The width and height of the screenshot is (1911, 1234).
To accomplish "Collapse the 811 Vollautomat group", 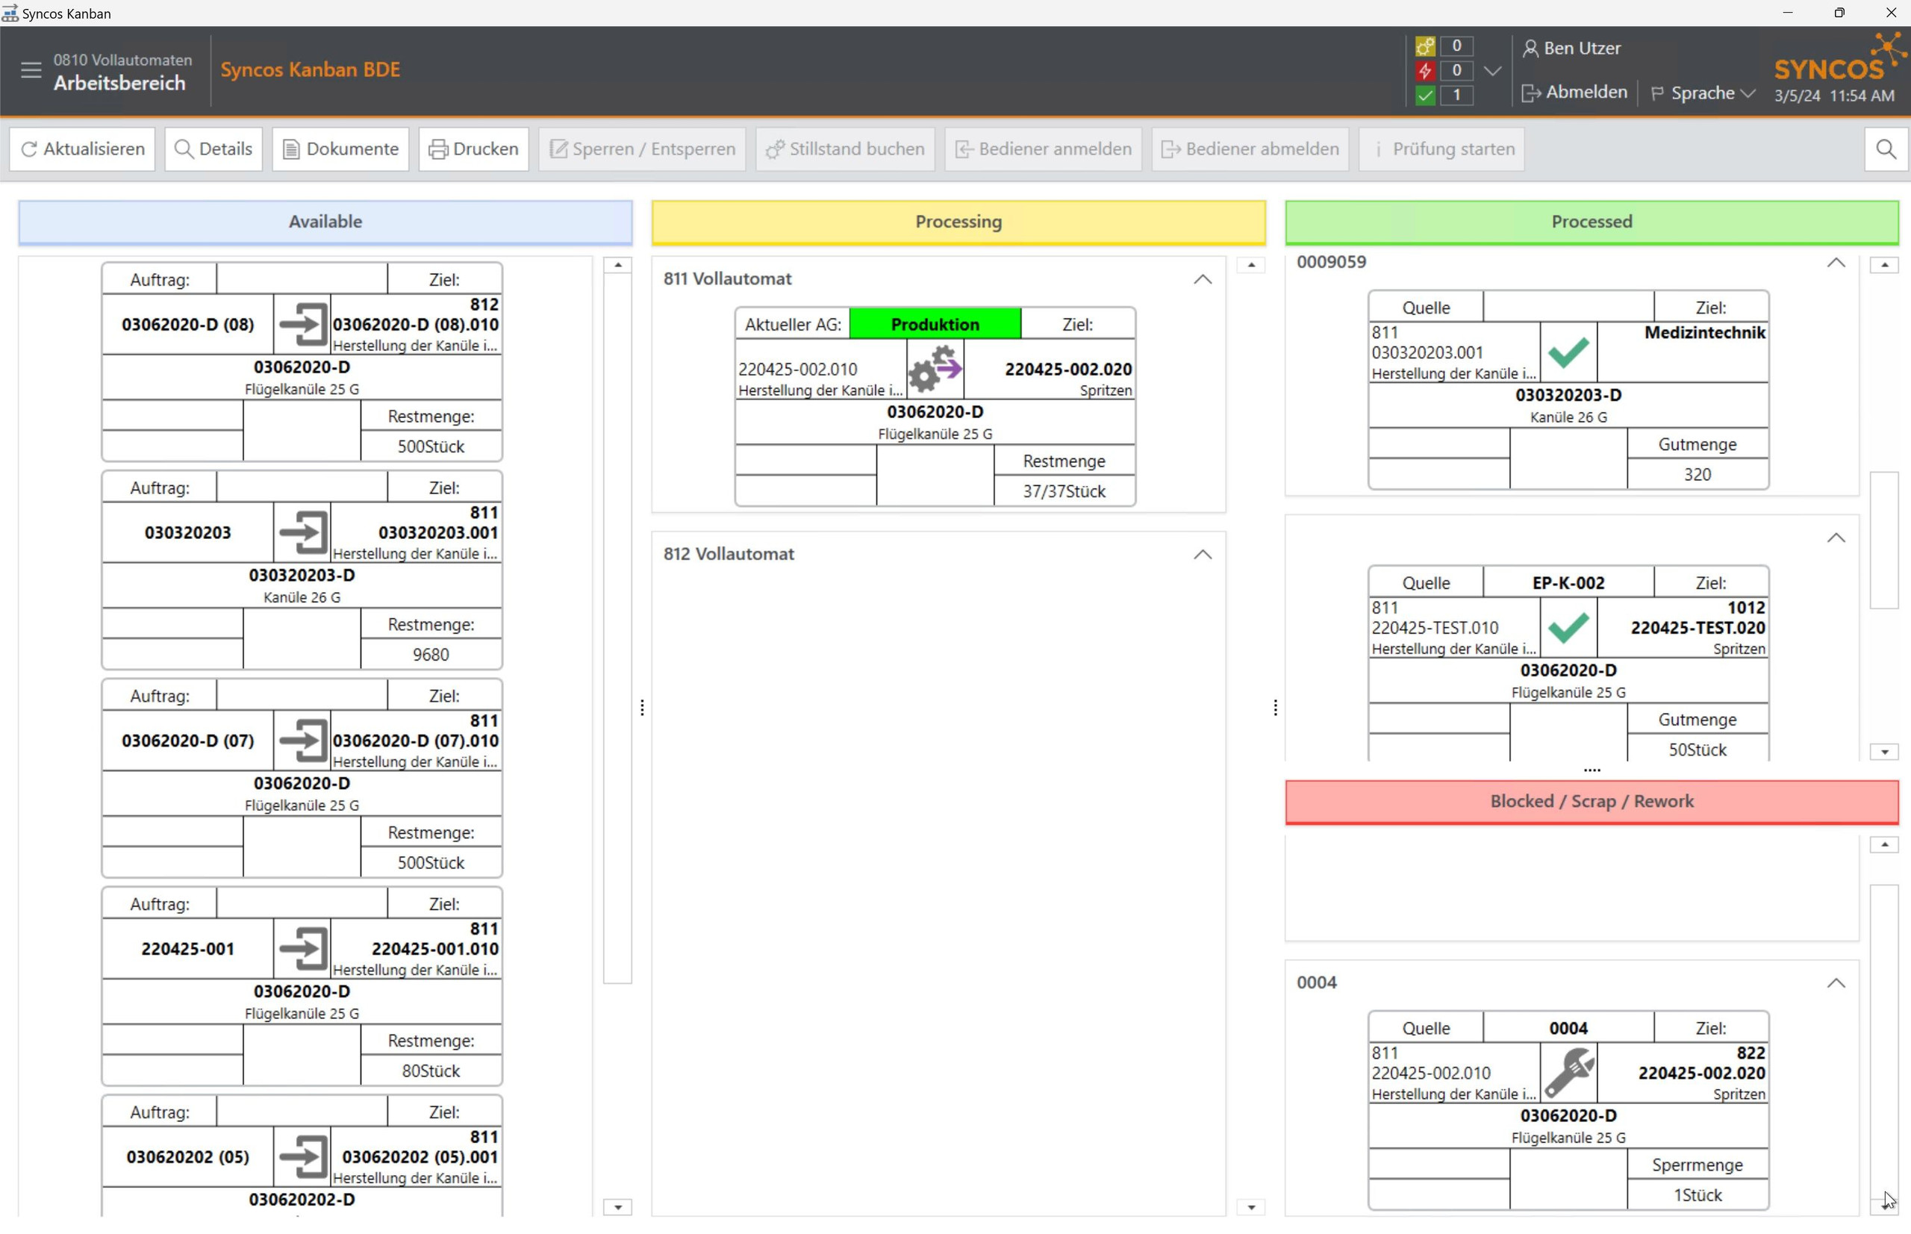I will pos(1202,280).
